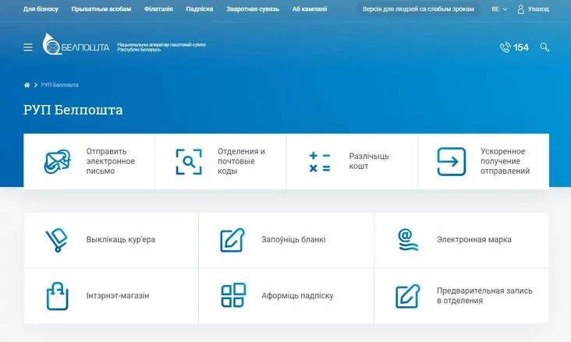The width and height of the screenshot is (571, 342).
Task: Open Ускоренное получение отправлений label
Action: [x=505, y=161]
